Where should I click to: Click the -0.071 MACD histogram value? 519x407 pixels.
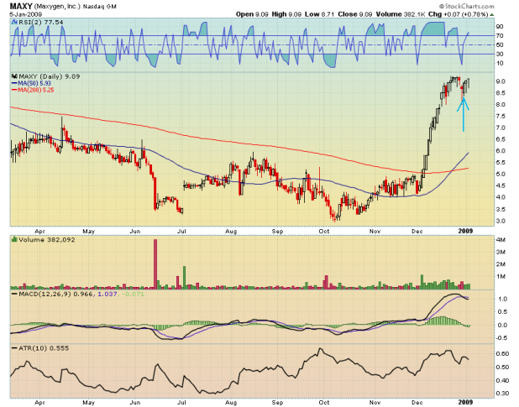point(133,294)
